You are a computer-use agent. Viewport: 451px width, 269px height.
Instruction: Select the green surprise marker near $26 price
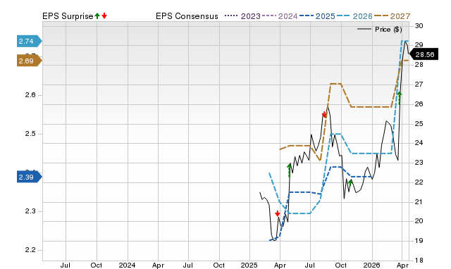pos(400,98)
